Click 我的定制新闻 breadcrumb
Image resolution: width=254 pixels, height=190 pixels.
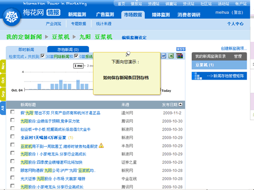click(x=24, y=37)
